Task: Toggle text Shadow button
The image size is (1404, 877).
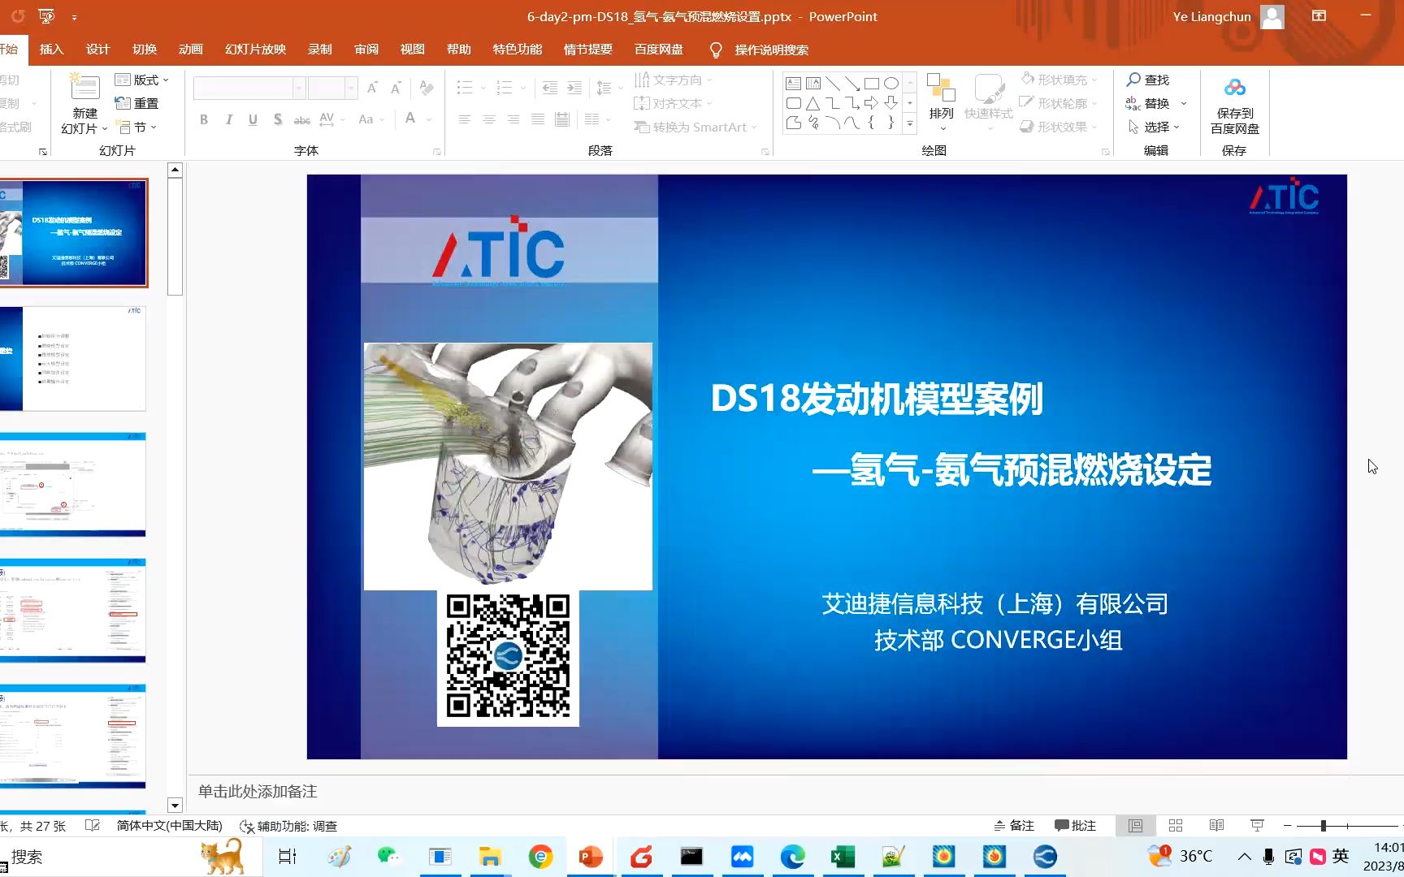Action: coord(277,119)
